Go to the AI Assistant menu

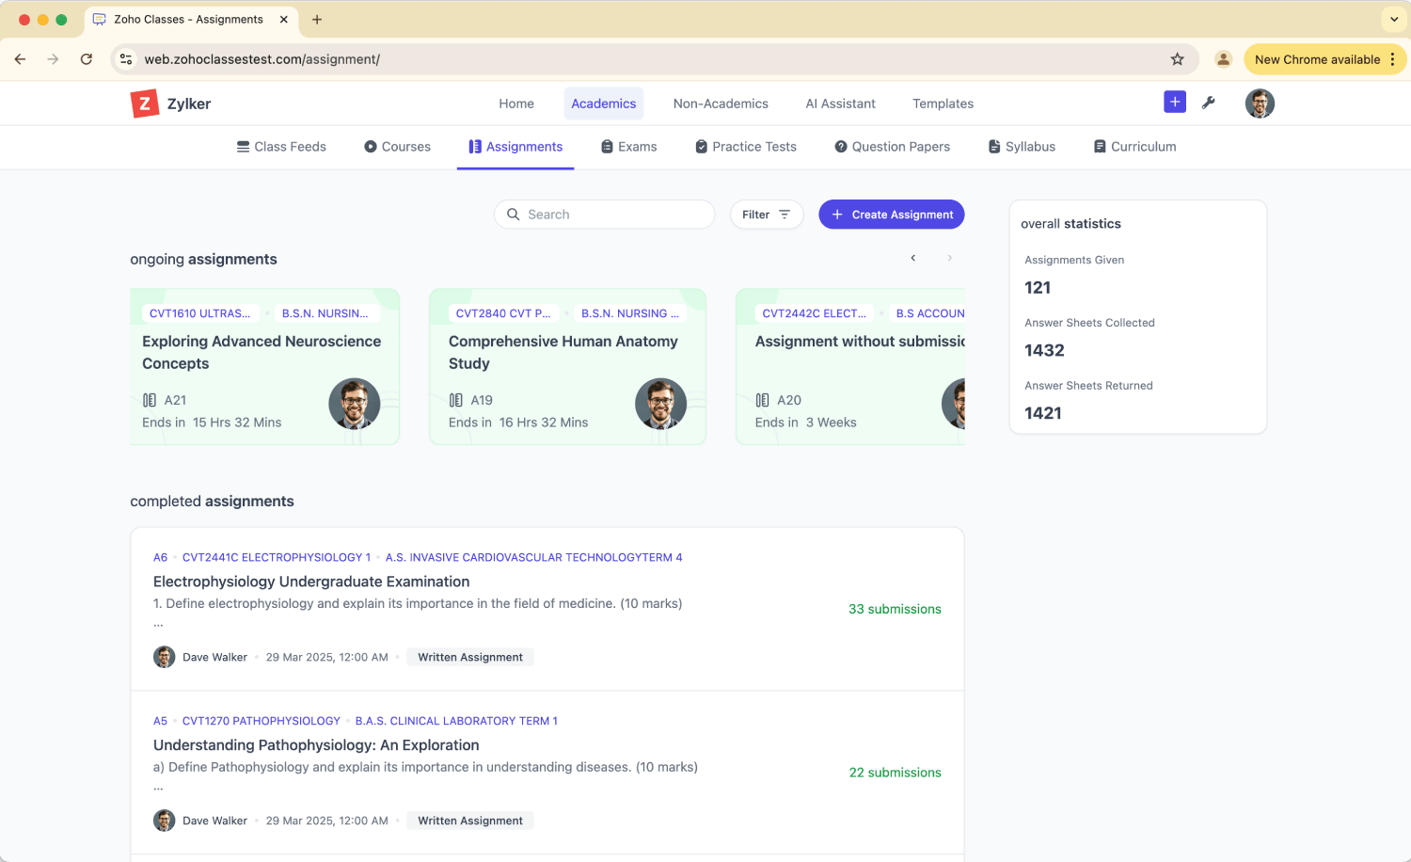click(x=840, y=104)
